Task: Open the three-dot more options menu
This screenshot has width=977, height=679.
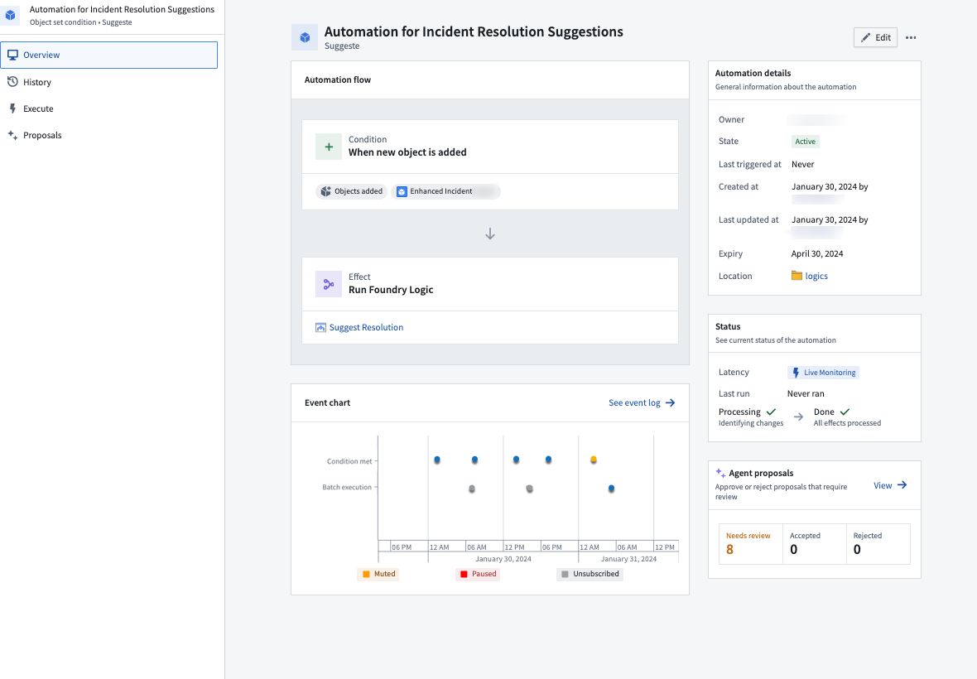Action: tap(911, 37)
